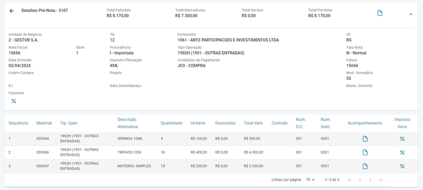Open the Impostos percent icon in header
The height and width of the screenshot is (190, 423).
click(14, 101)
